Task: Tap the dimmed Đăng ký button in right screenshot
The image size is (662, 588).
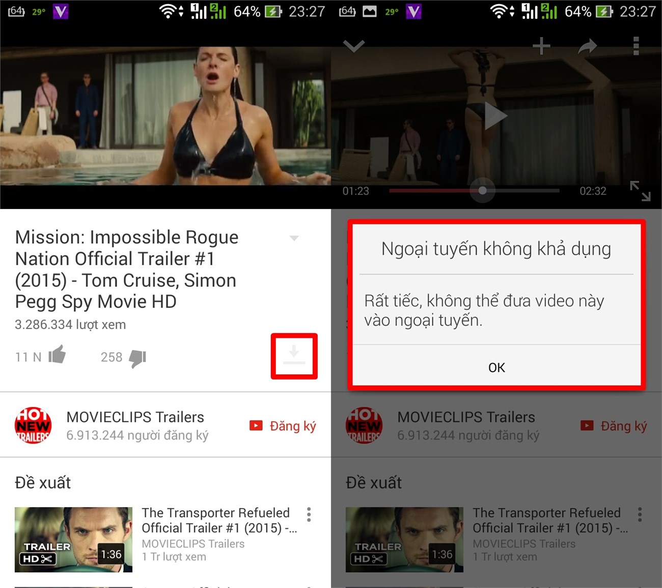Action: [614, 426]
